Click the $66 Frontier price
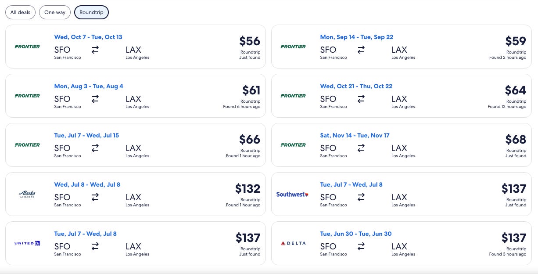Viewport: 538px width, 274px height. [250, 139]
